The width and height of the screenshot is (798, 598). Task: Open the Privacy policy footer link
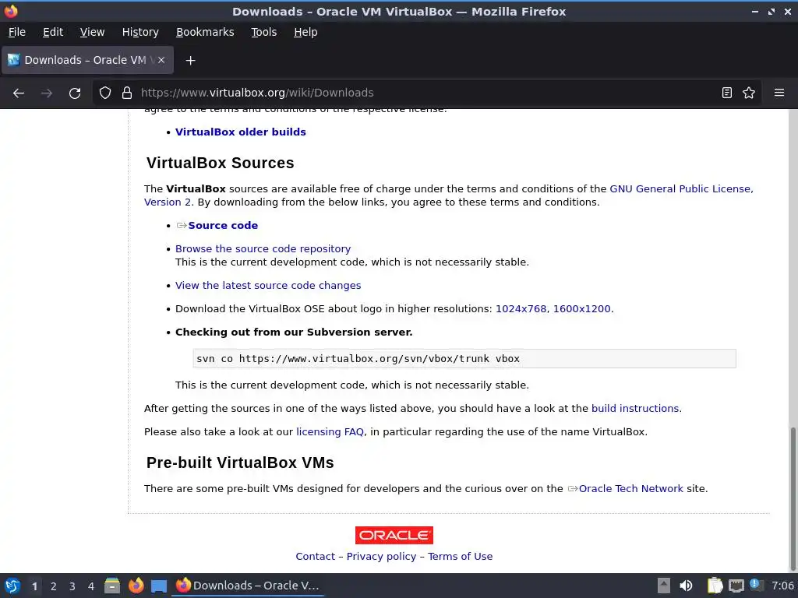[x=381, y=556]
